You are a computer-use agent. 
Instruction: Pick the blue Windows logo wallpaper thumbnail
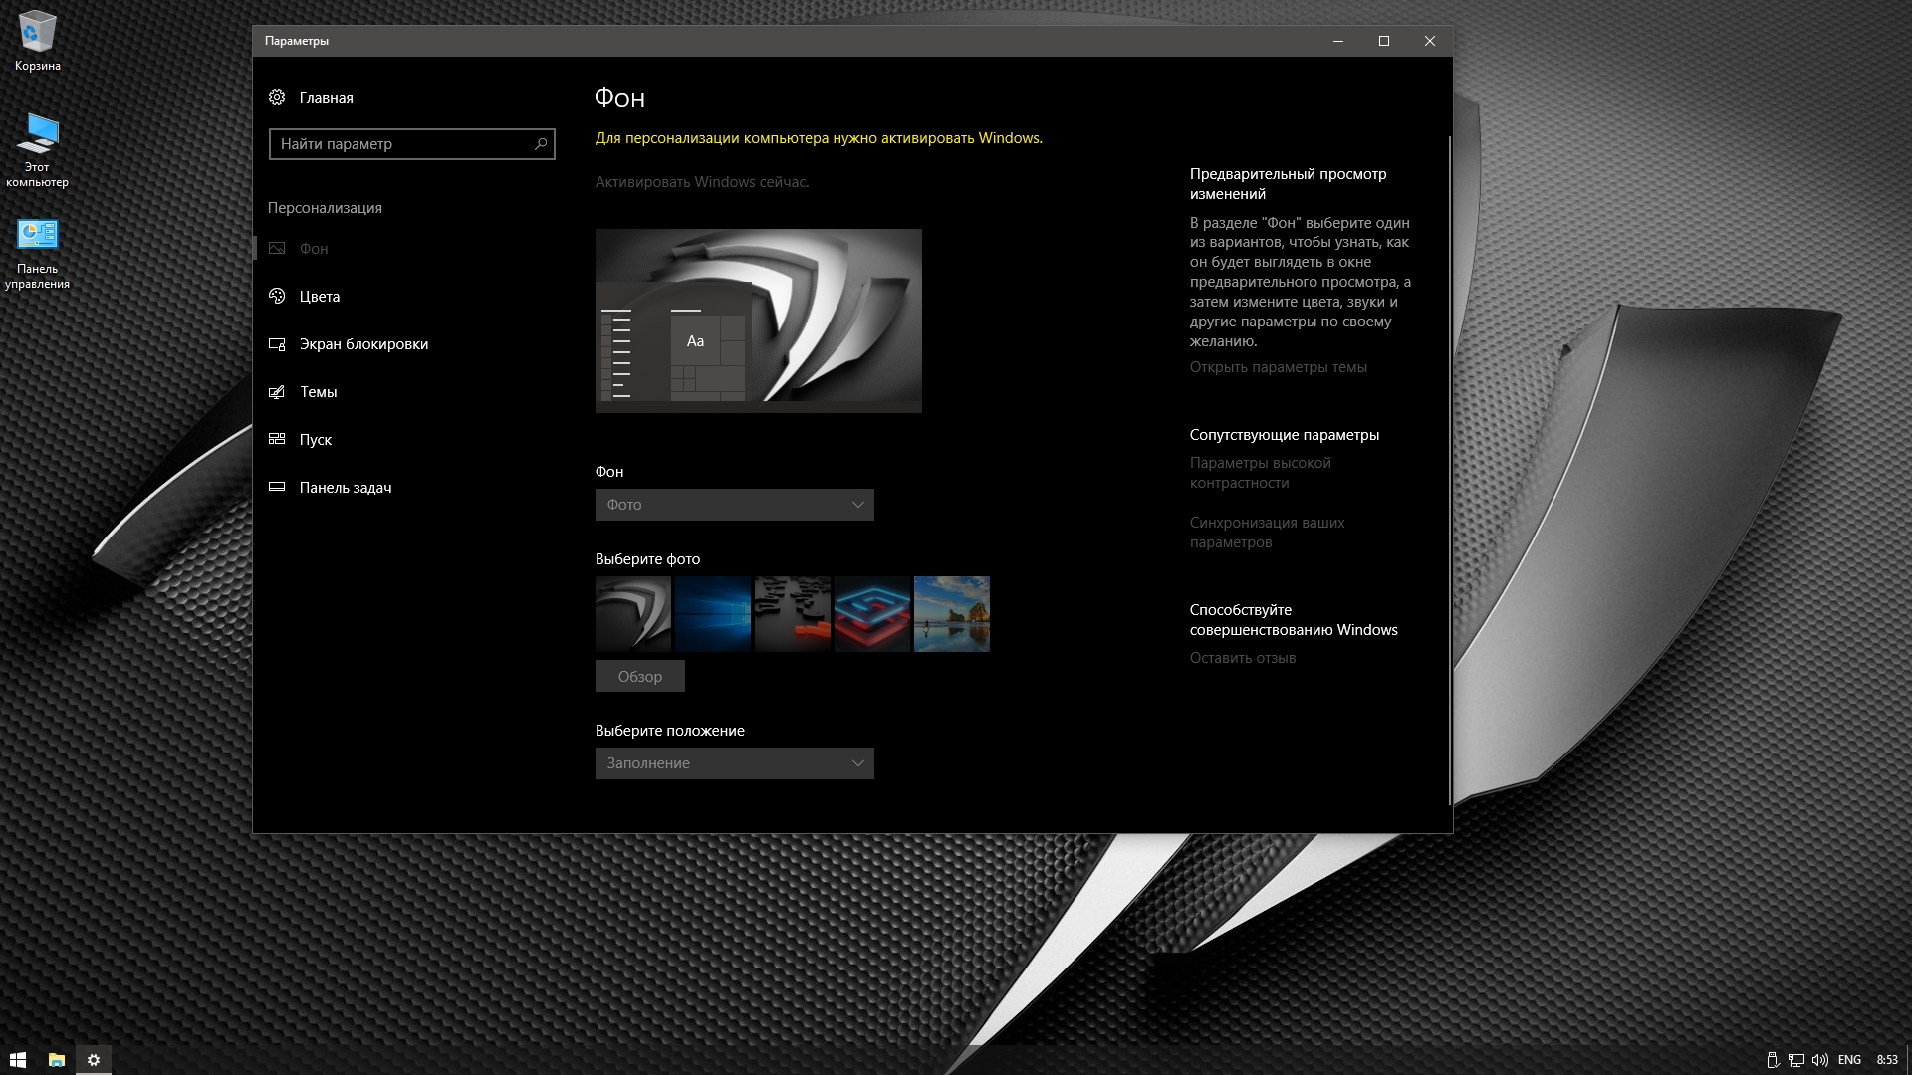tap(713, 614)
